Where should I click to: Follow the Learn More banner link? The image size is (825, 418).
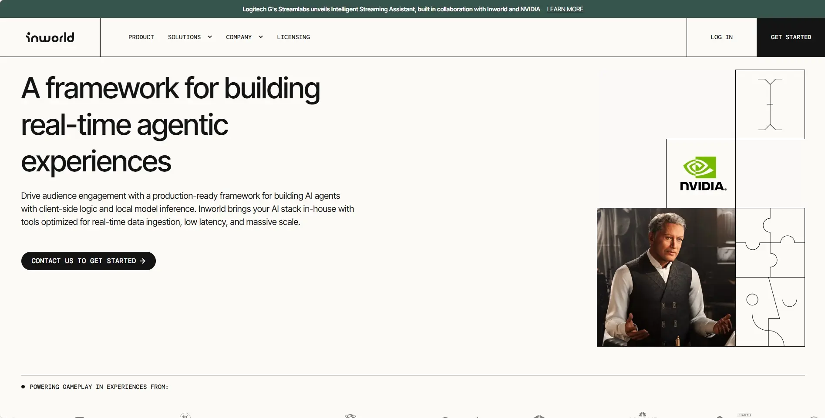point(565,9)
